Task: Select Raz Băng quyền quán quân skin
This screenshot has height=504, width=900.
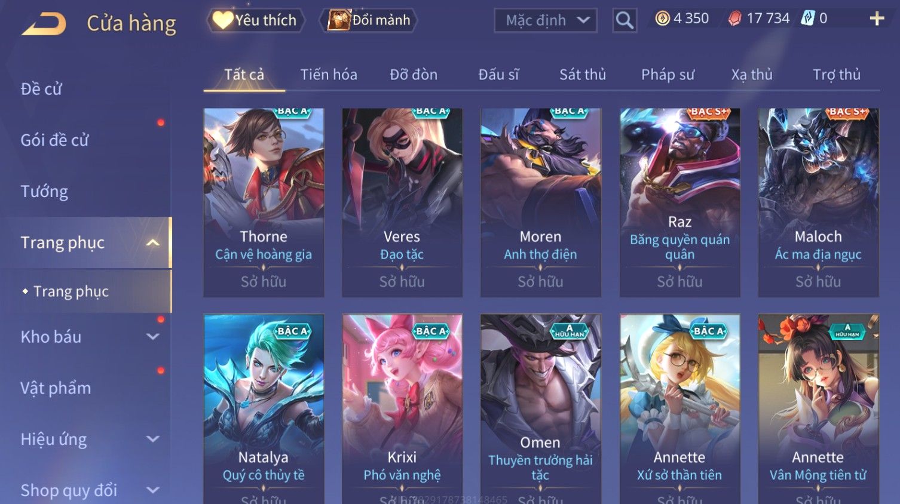Action: point(679,202)
